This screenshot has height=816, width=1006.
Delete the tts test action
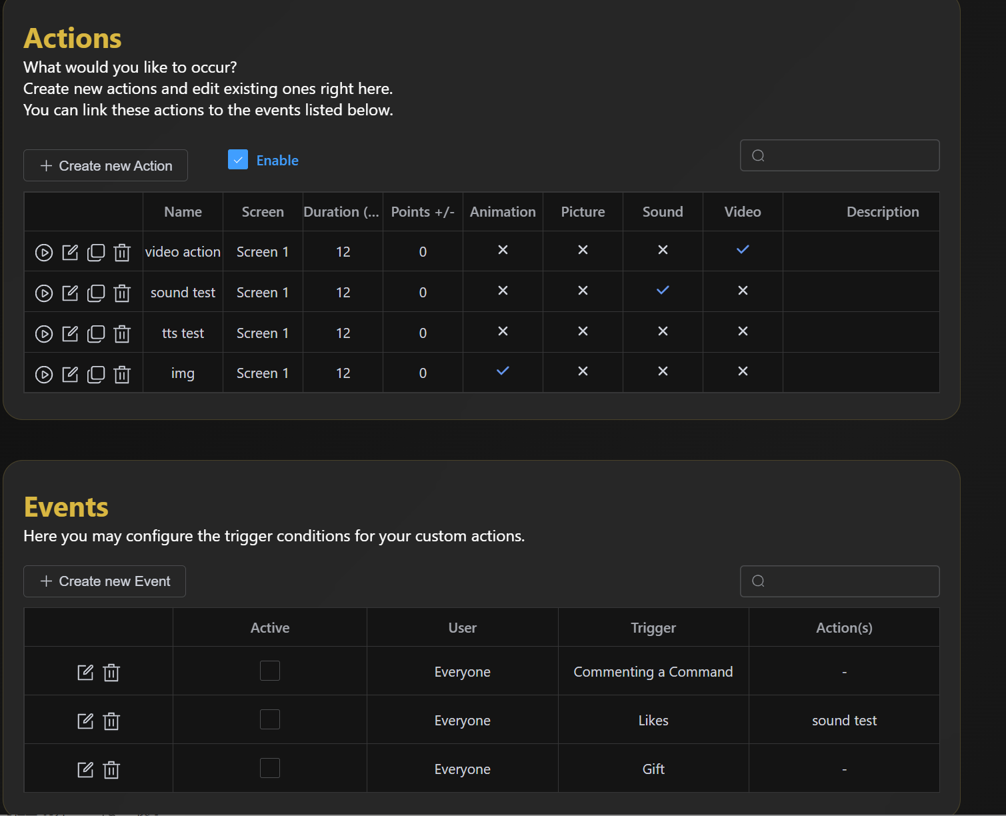click(x=122, y=334)
